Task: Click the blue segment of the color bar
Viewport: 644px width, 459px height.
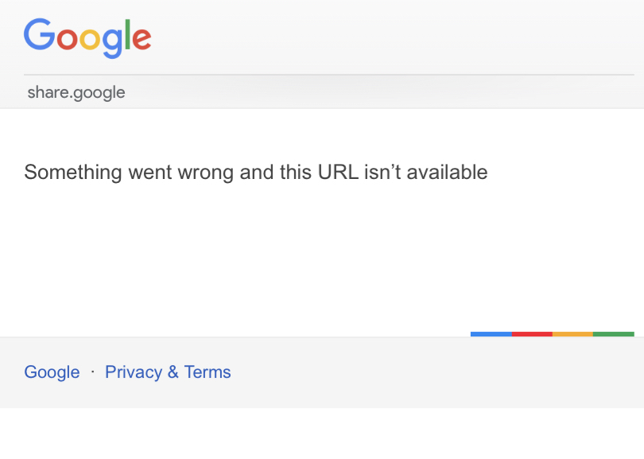Action: 491,334
